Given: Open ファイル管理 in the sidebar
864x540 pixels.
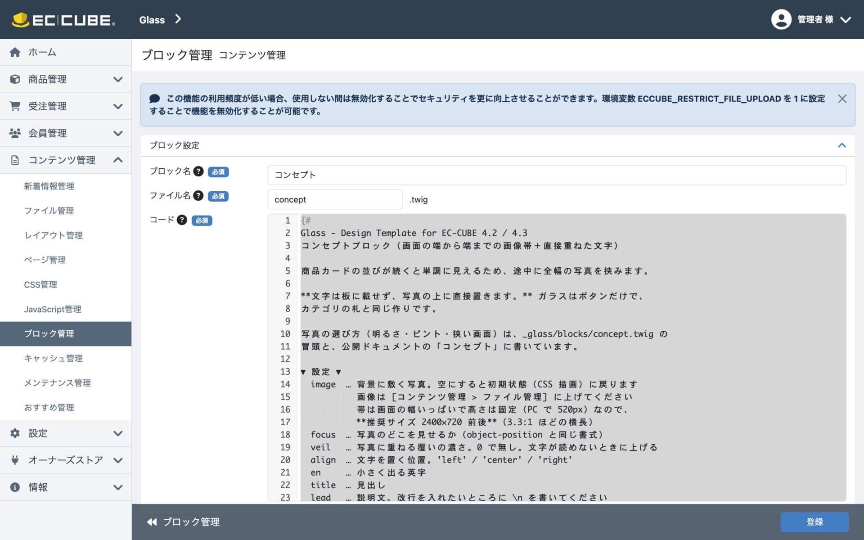Looking at the screenshot, I should tap(66, 211).
